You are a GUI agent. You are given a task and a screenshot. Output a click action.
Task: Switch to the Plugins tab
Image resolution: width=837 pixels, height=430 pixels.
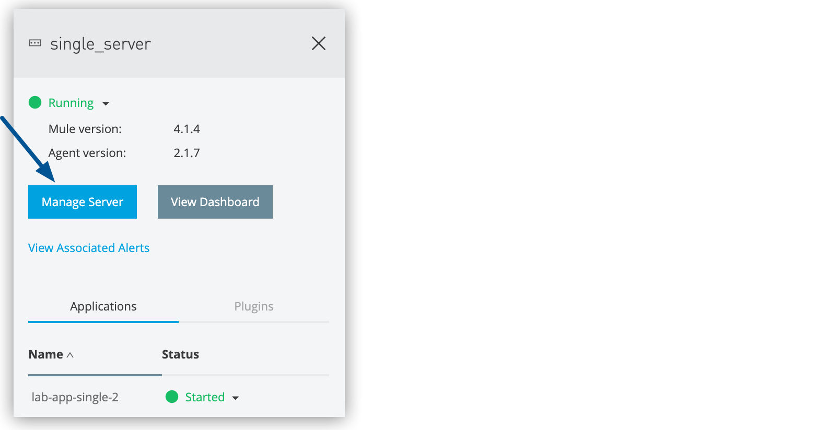coord(253,306)
